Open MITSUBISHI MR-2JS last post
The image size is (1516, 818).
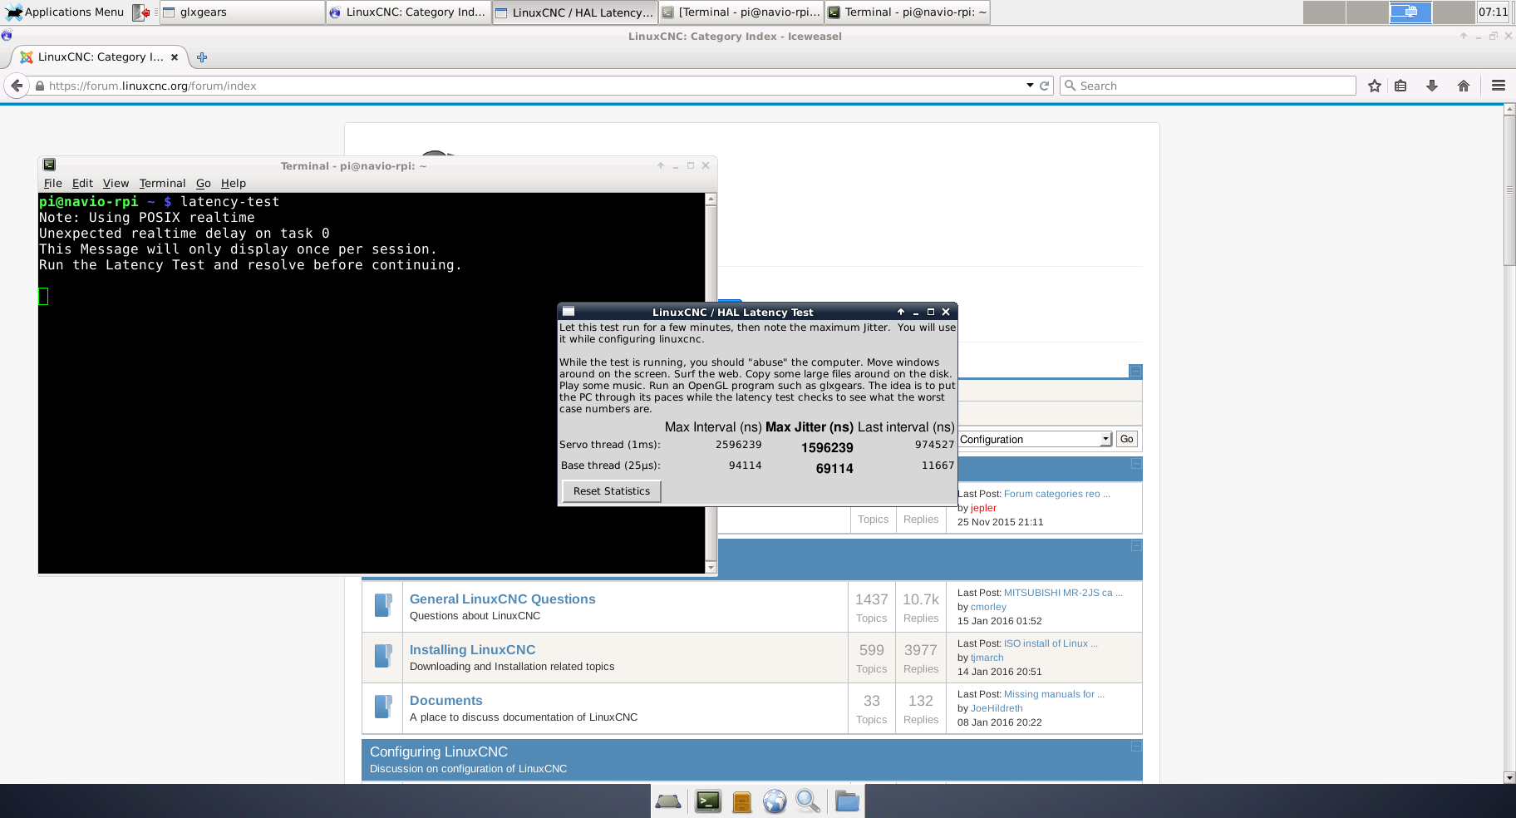(1063, 593)
